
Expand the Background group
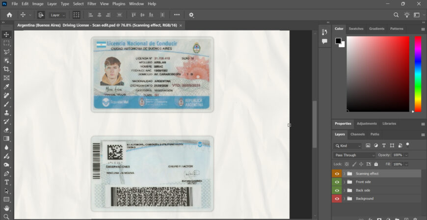pyautogui.click(x=344, y=198)
